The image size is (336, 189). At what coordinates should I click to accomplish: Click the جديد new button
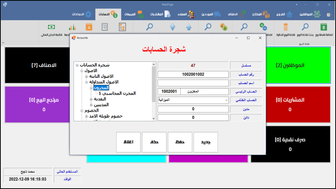[206, 142]
